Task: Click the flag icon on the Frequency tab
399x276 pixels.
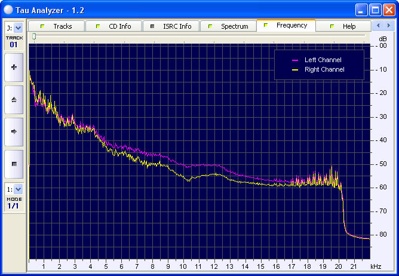Action: point(266,25)
